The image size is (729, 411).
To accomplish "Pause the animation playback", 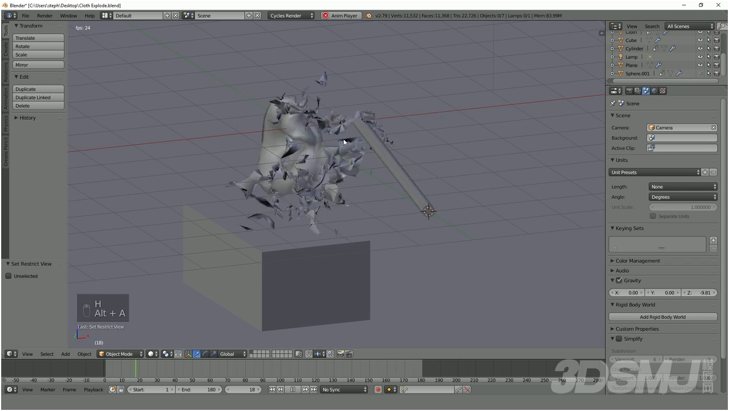I will [x=294, y=389].
